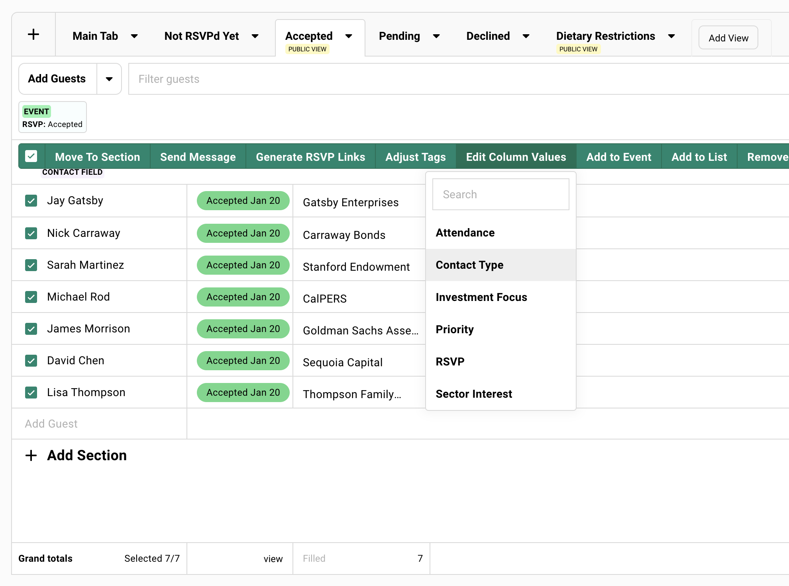Click Add to Event

coord(618,156)
